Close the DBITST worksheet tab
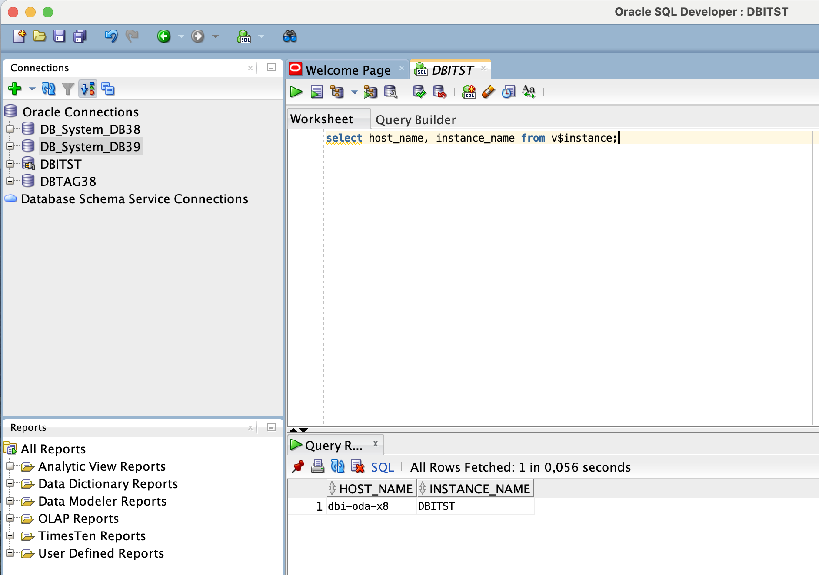This screenshot has width=819, height=575. [483, 68]
